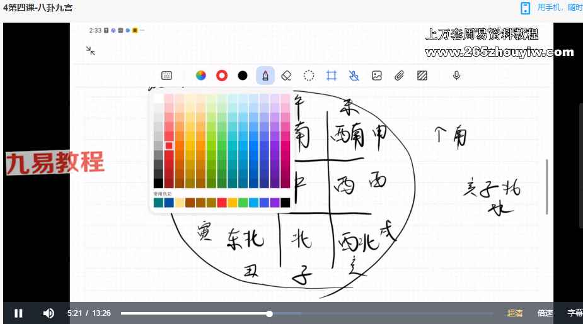Open the insert image tool
This screenshot has height=324, width=583.
(377, 75)
